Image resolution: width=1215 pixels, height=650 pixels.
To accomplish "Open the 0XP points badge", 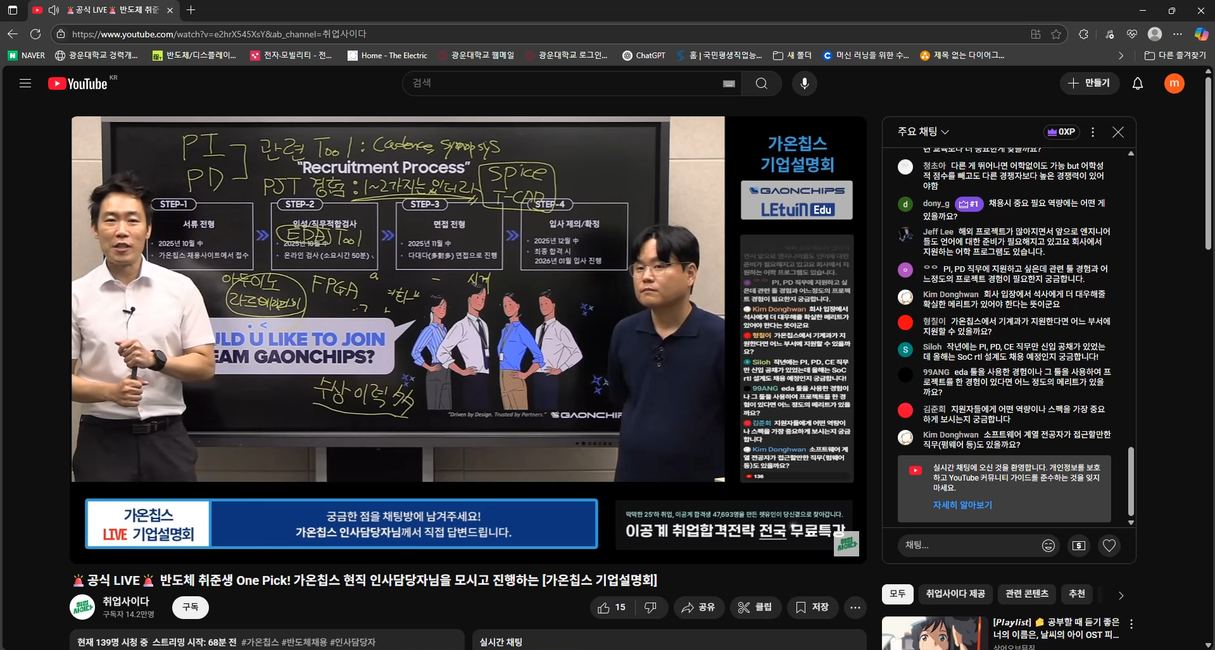I will [x=1061, y=132].
